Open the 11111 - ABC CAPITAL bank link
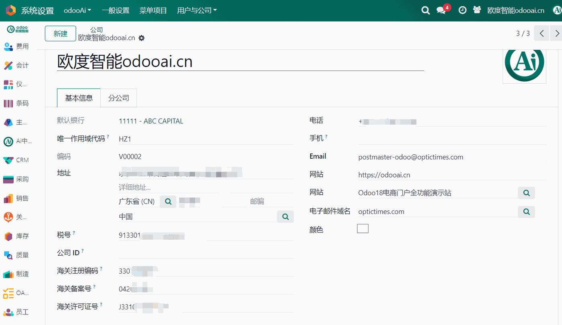This screenshot has height=325, width=562. pos(151,121)
